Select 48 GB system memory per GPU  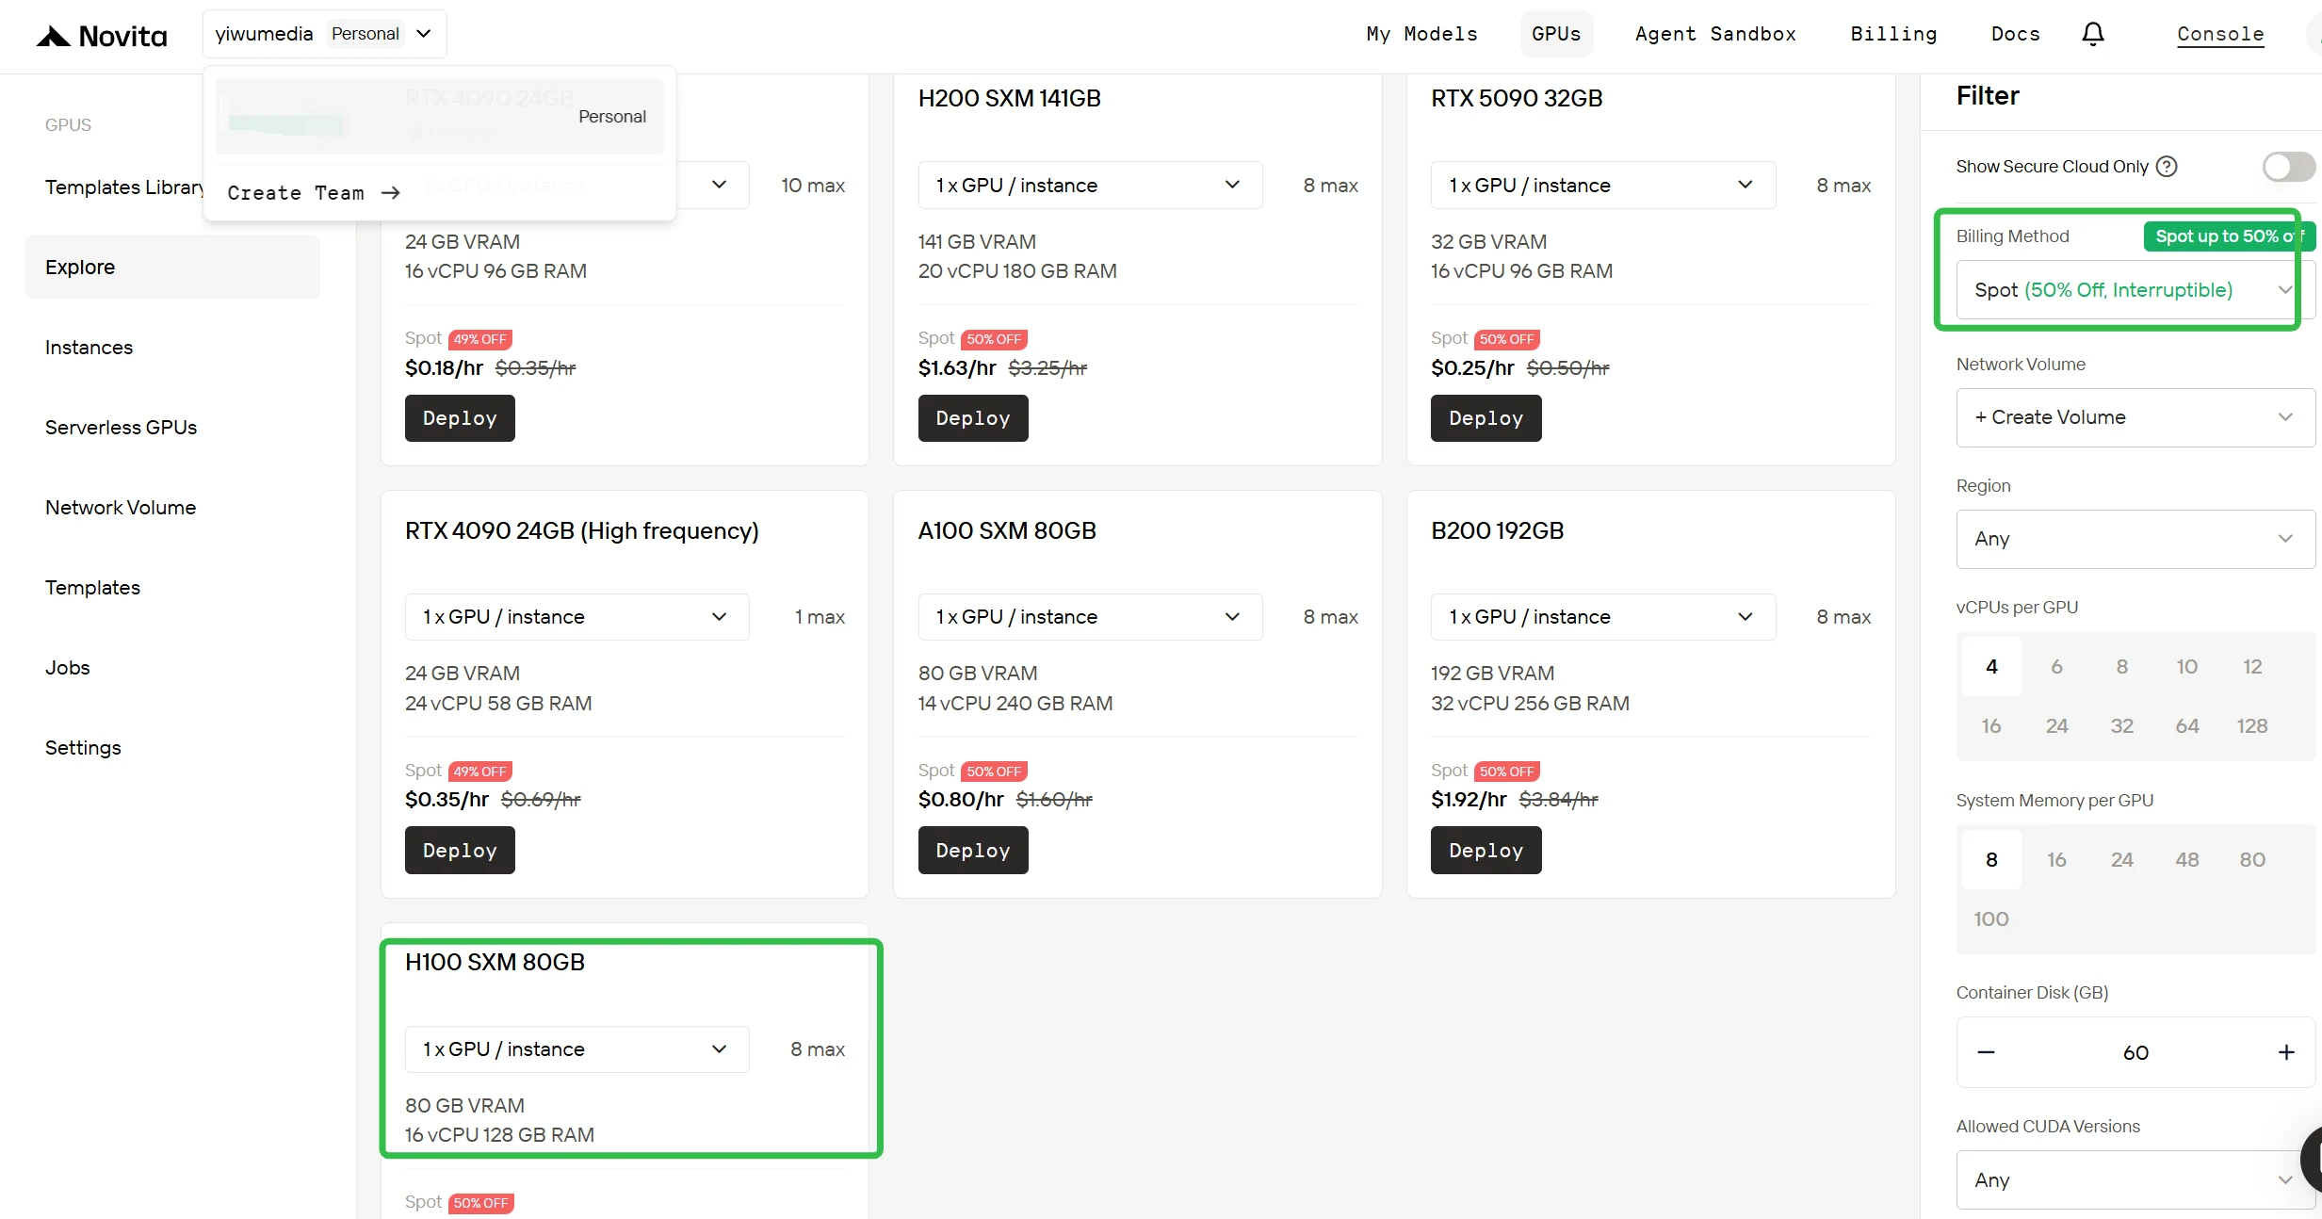tap(2186, 860)
